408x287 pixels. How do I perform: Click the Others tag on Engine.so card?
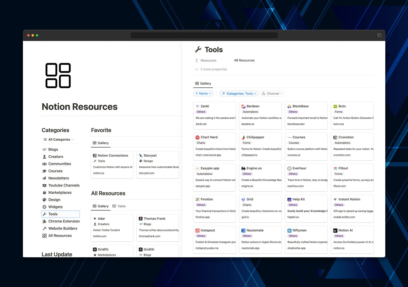click(x=247, y=174)
